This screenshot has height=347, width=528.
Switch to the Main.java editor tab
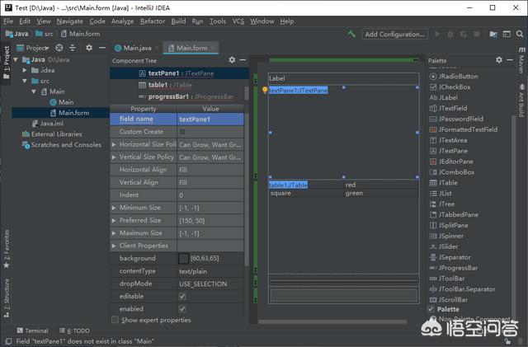[137, 48]
